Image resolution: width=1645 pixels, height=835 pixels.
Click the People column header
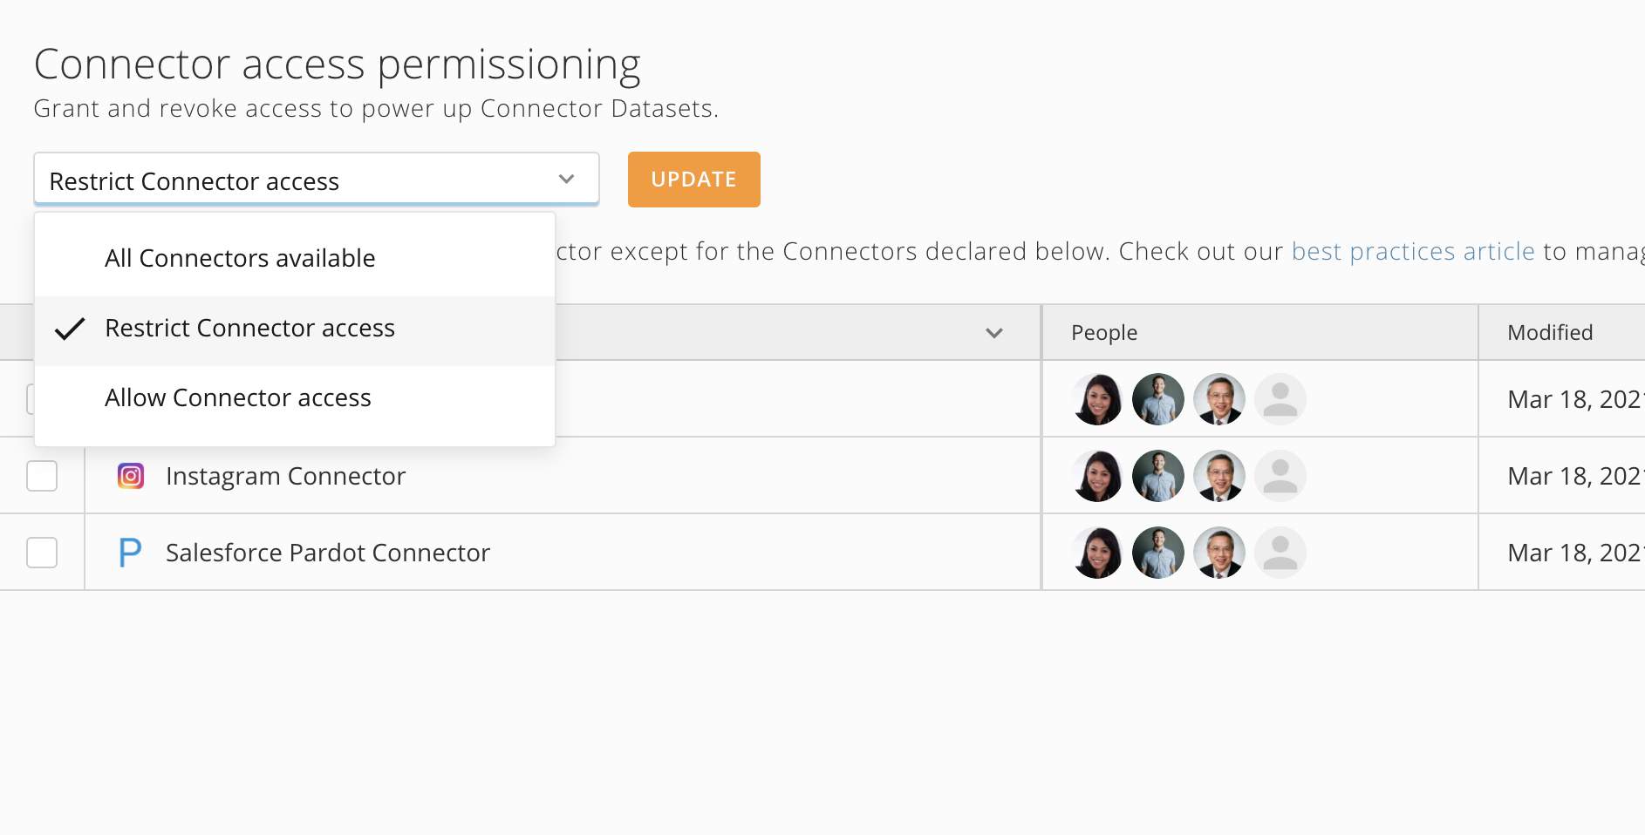click(x=1103, y=332)
